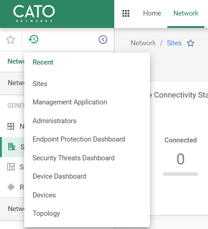The height and width of the screenshot is (229, 208).
Task: Click the Sites building icon in sidebar
Action: (11, 147)
